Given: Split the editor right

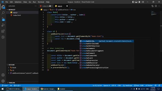Looking at the screenshot, I should [x=156, y=6].
